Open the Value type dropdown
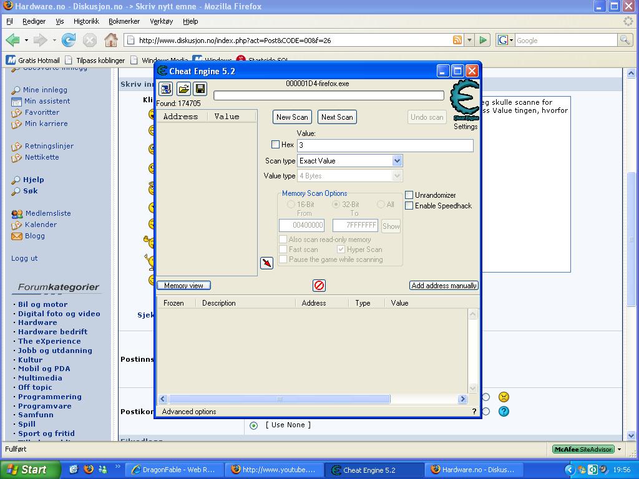 397,175
